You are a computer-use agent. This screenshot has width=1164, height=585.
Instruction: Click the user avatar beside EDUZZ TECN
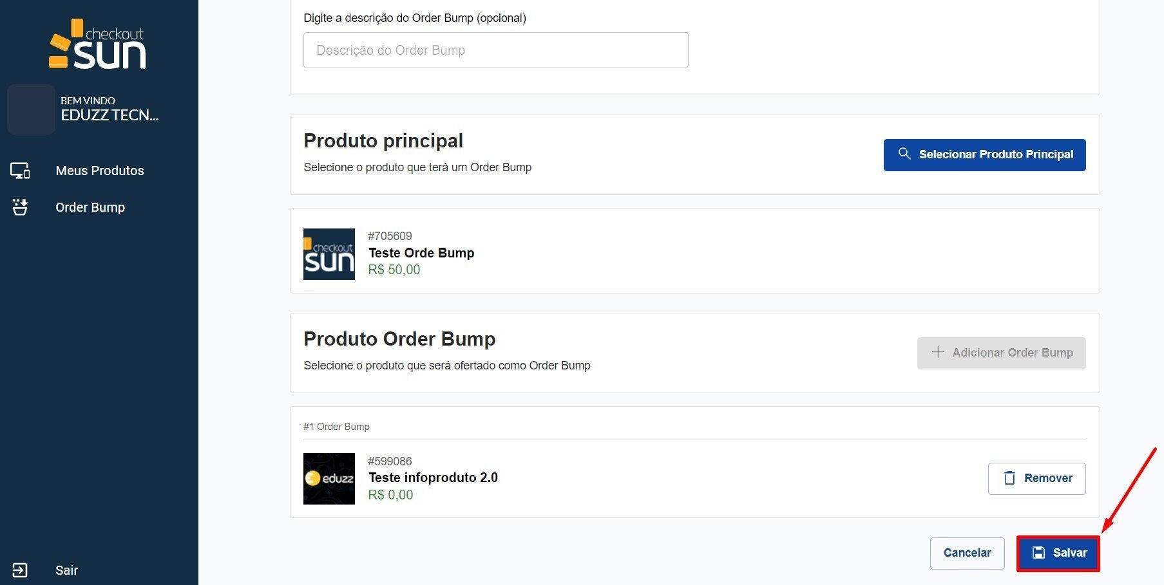click(x=30, y=109)
